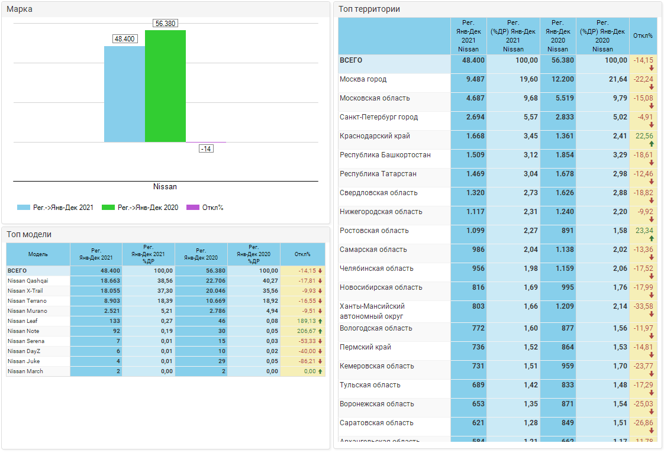Click green up arrow in Ростовская область row

(651, 238)
